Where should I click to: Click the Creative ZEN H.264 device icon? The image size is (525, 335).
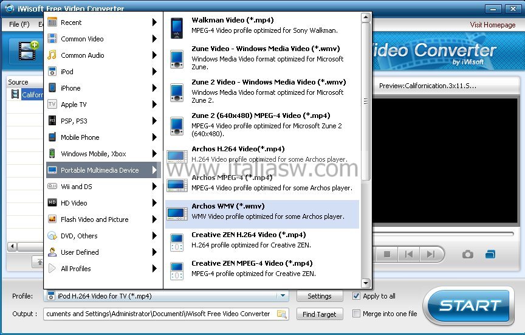coord(177,243)
